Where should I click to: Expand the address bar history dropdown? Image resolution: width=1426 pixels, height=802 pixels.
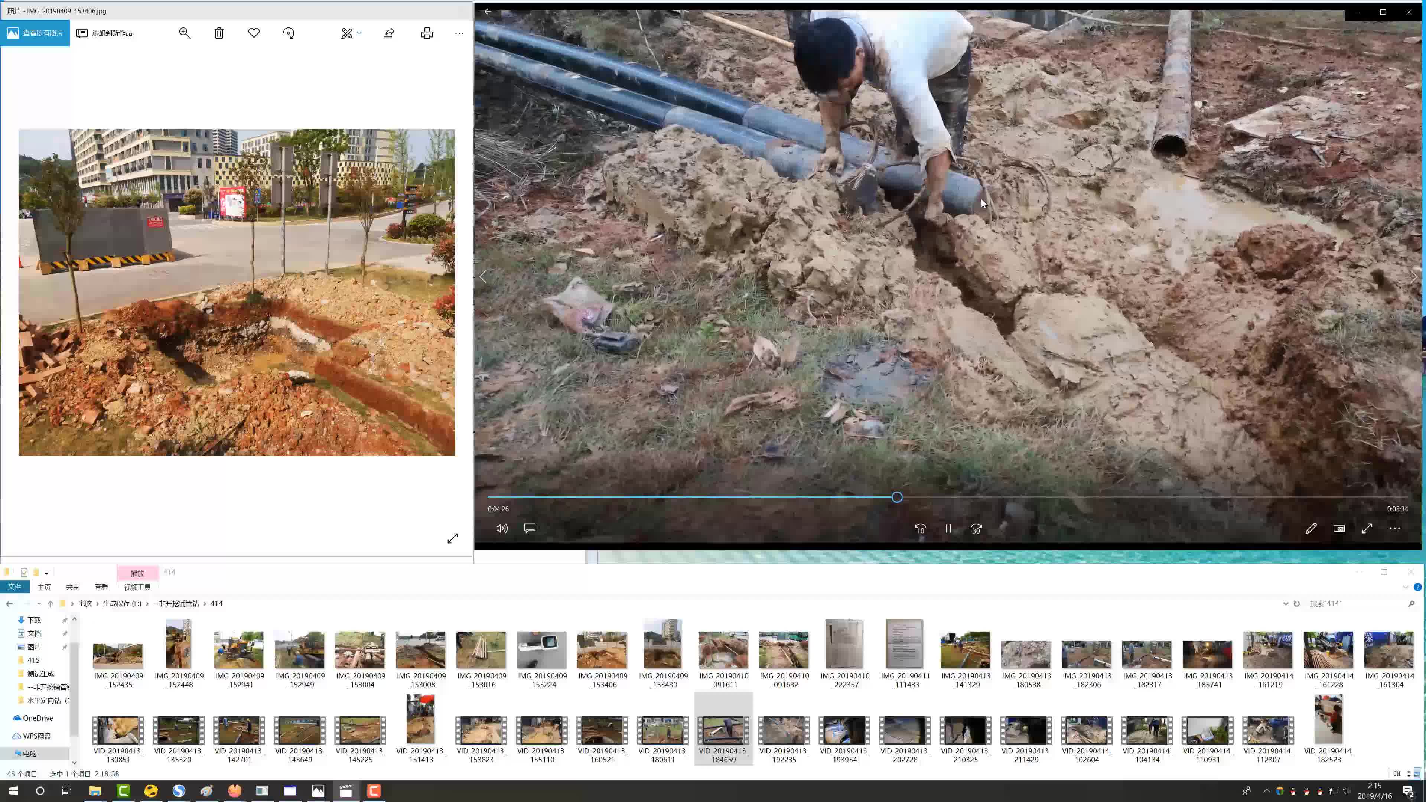point(1285,603)
